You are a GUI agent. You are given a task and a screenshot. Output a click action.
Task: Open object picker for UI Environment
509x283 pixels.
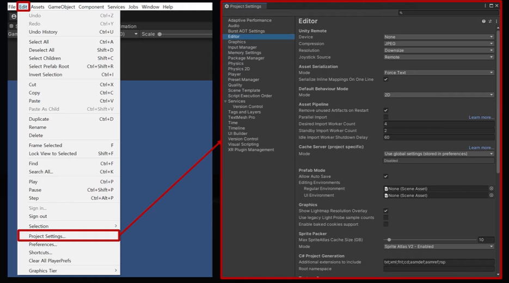[x=491, y=195]
